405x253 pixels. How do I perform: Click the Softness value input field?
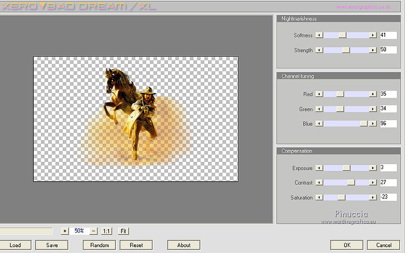(x=388, y=35)
